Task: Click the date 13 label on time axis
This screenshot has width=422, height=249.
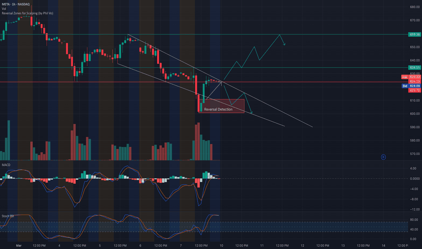Action: (343, 245)
